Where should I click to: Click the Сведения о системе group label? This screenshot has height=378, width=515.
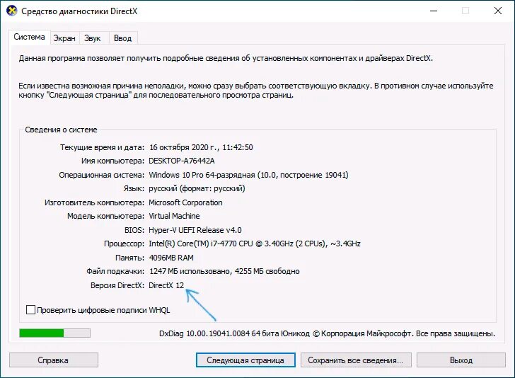pos(61,130)
